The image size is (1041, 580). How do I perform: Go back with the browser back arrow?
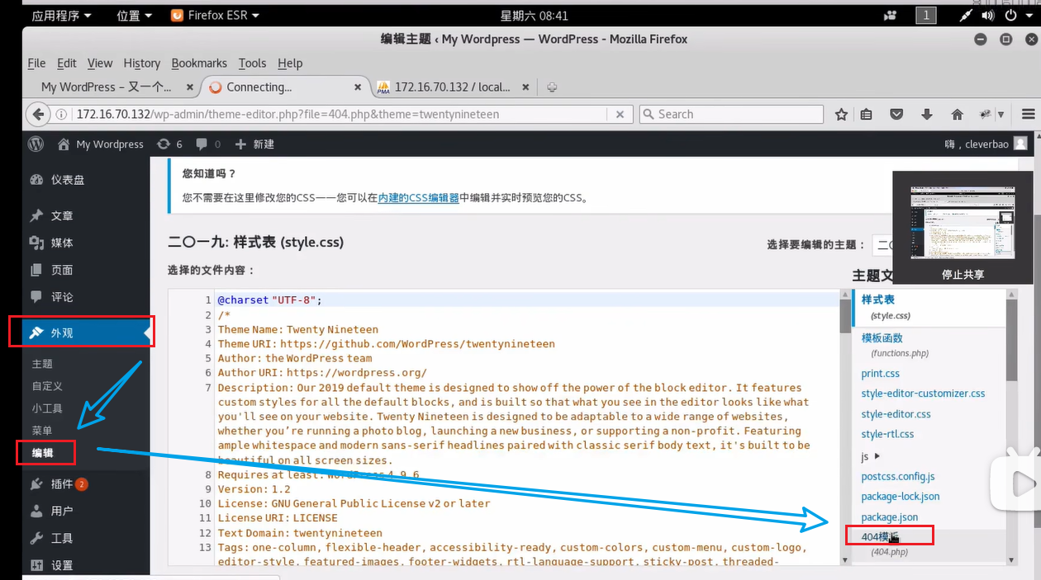click(x=37, y=114)
